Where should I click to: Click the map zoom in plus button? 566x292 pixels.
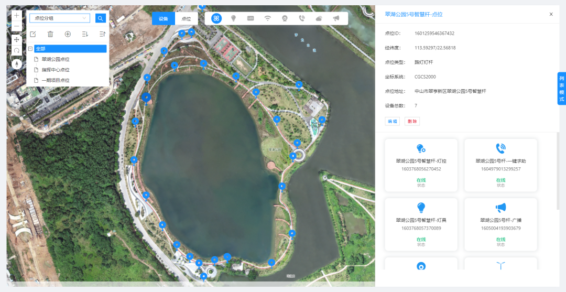[17, 16]
